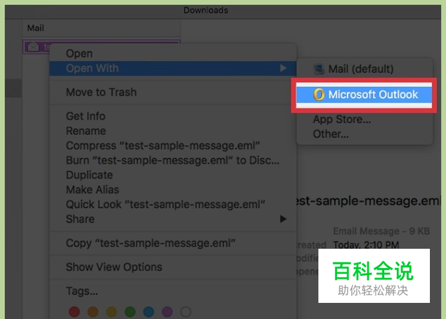Apply the purple tag color
Viewport: 446px width, 319px height.
[x=168, y=312]
